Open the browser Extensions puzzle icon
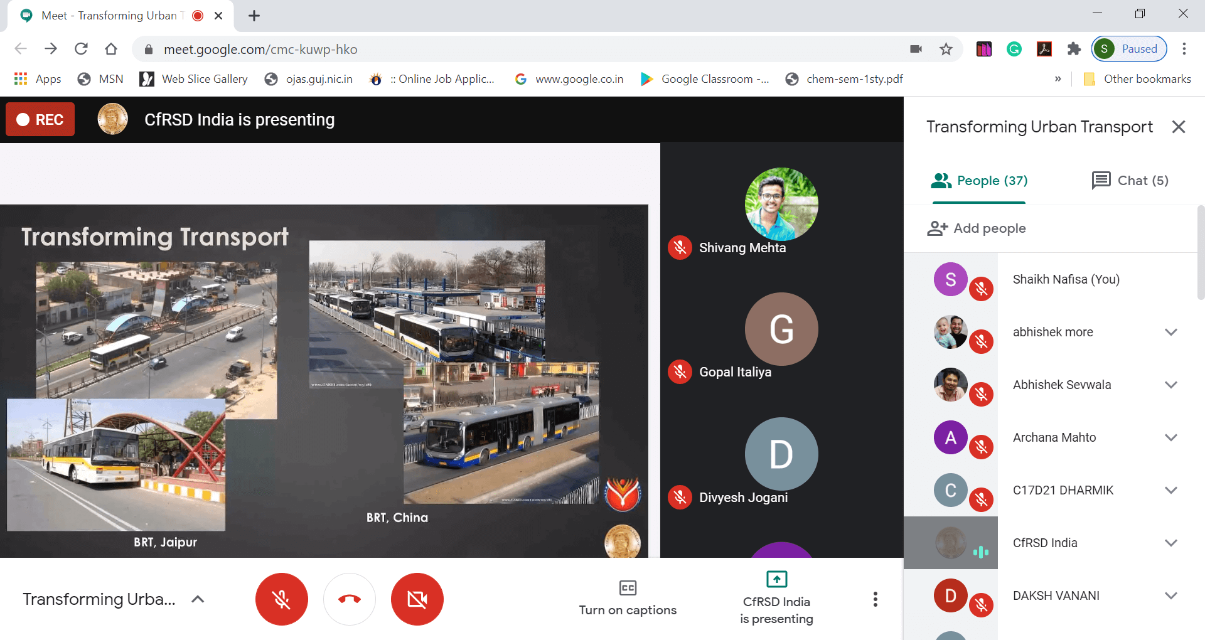This screenshot has height=640, width=1205. click(1074, 49)
